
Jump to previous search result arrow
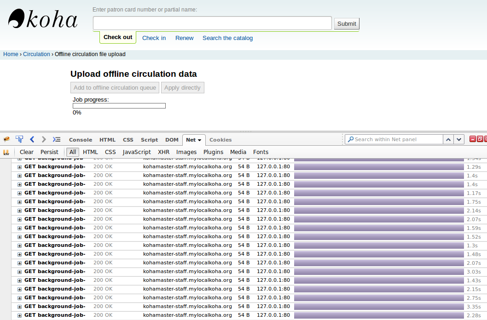coord(448,139)
